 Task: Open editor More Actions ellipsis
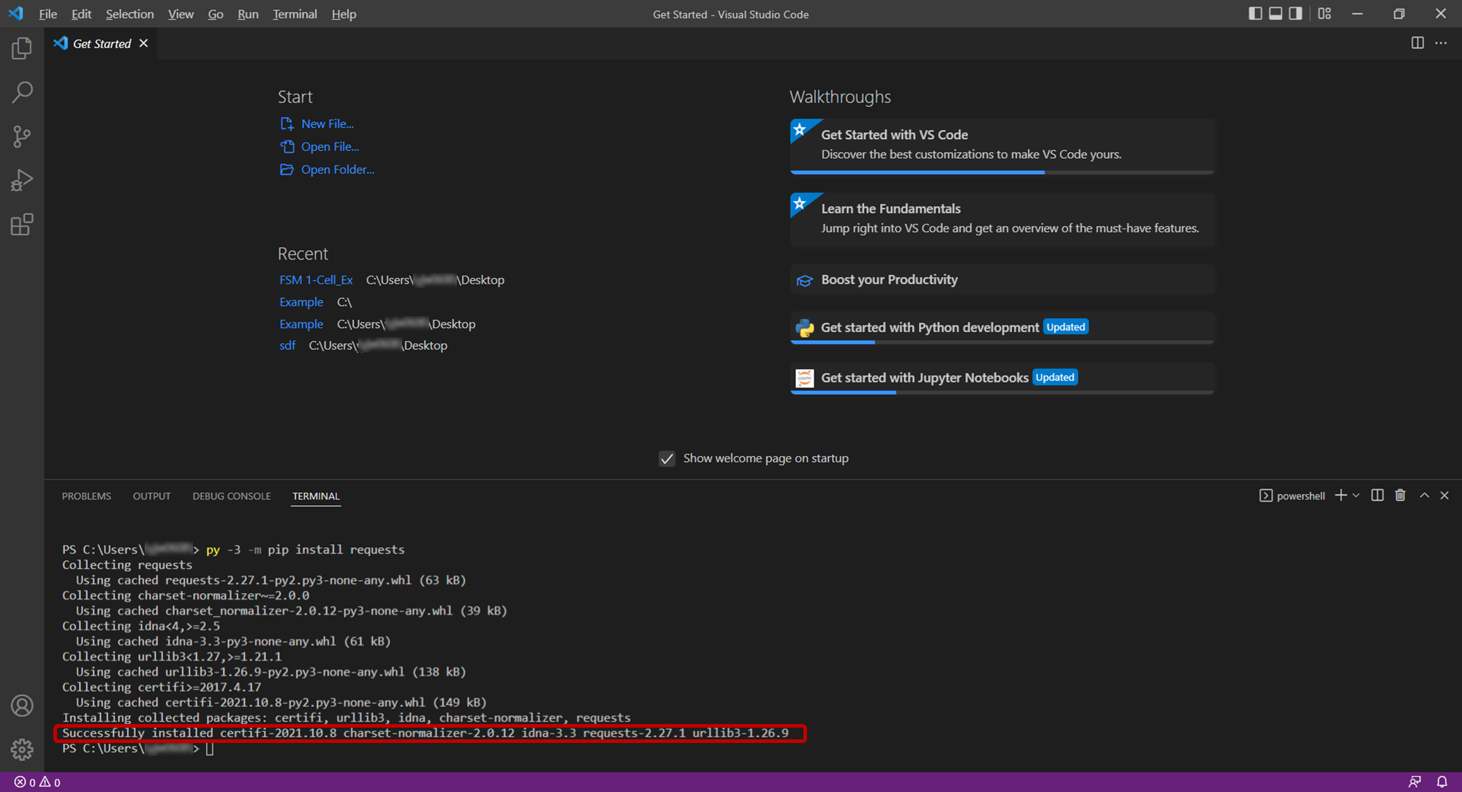(1441, 43)
